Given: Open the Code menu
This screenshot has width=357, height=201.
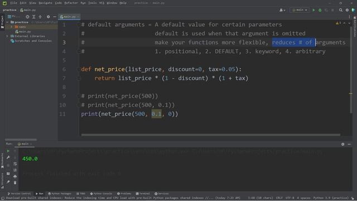Looking at the screenshot, I should pos(58,3).
